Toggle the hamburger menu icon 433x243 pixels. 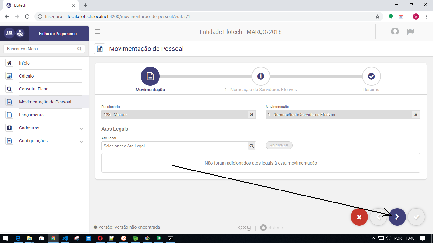(98, 32)
